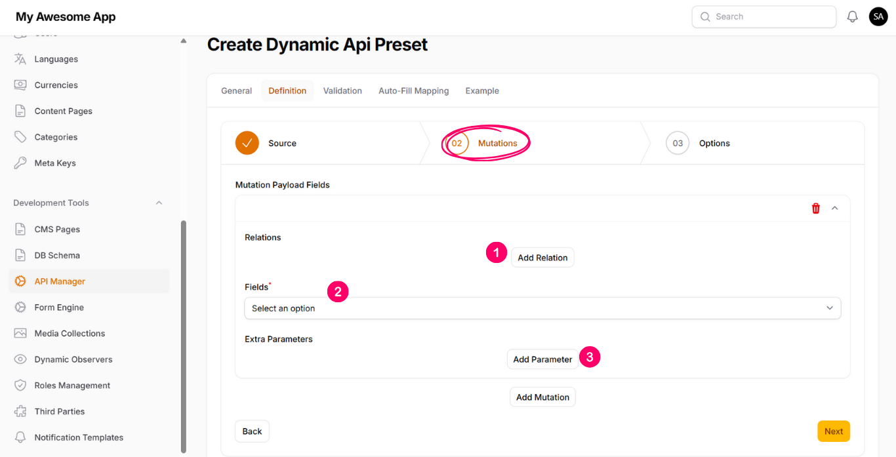Click the red trash delete mutation icon
This screenshot has height=457, width=896.
pyautogui.click(x=815, y=209)
